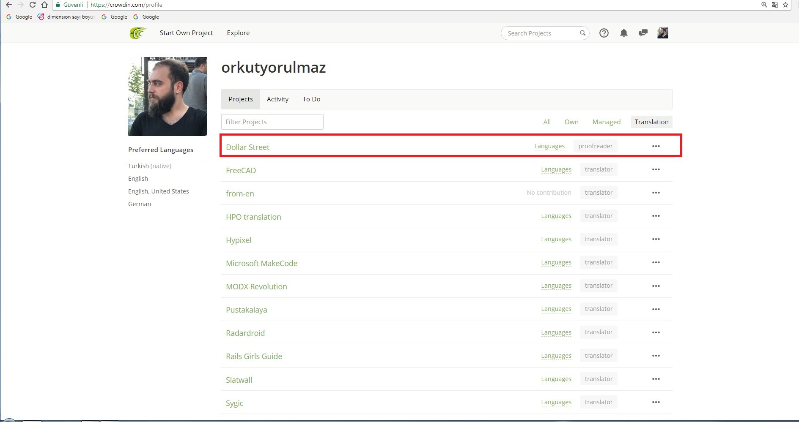Click 'Turkish (native)' preferred language
Screen dimensions: 799x422
150,166
